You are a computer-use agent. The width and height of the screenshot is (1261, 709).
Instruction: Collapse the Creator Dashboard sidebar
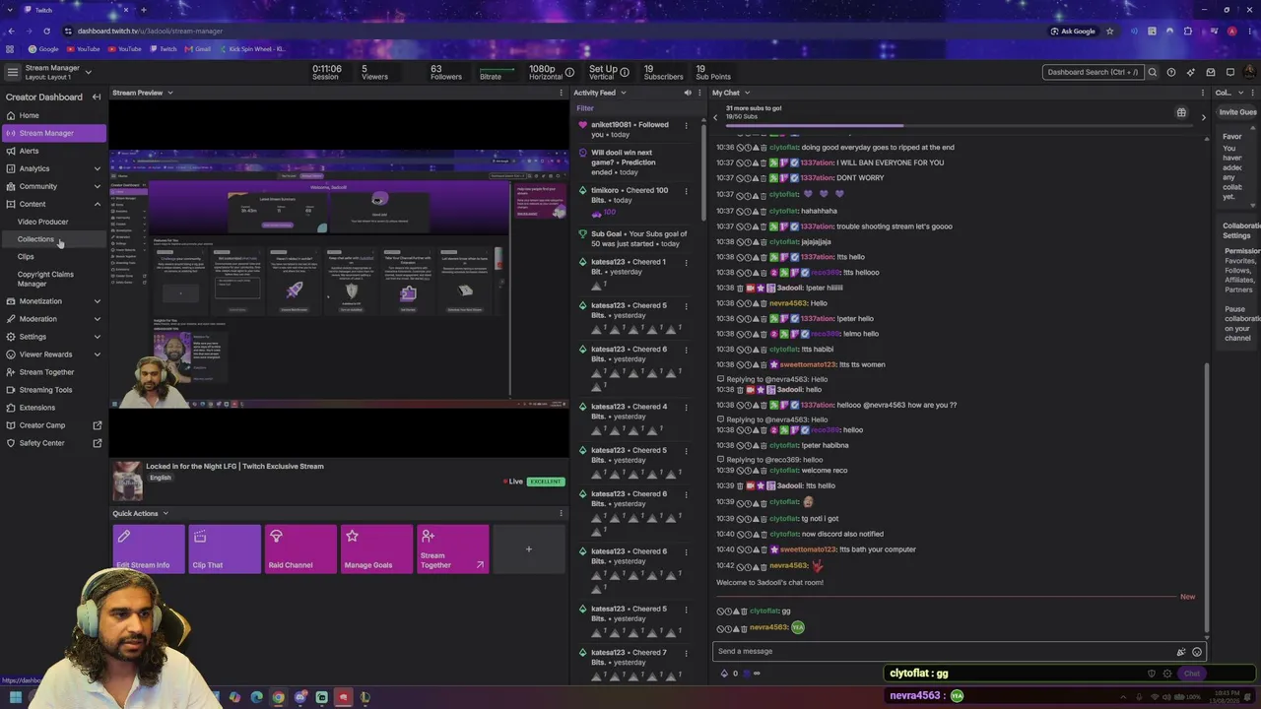click(97, 97)
